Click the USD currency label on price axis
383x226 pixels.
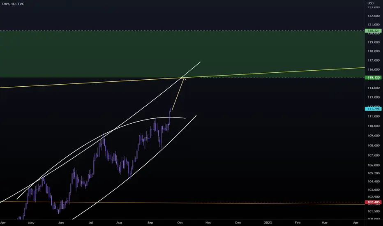coord(371,3)
